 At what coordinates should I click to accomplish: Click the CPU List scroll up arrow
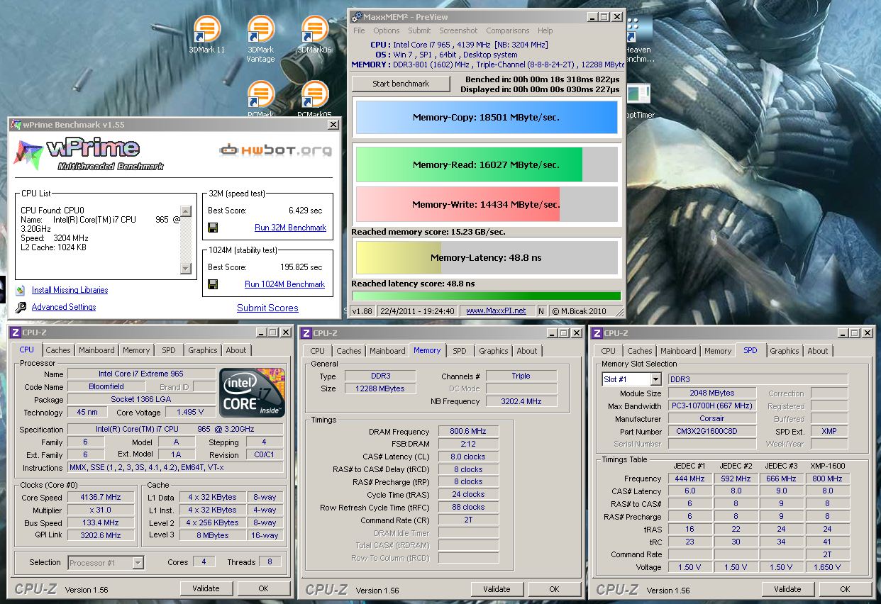click(186, 211)
